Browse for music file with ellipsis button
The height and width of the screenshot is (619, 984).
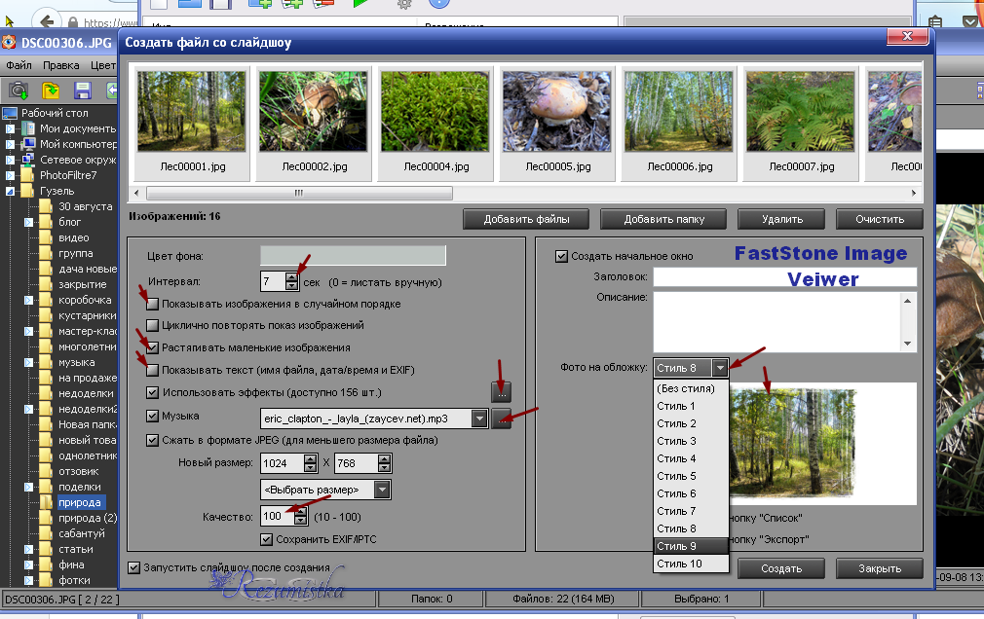(501, 419)
